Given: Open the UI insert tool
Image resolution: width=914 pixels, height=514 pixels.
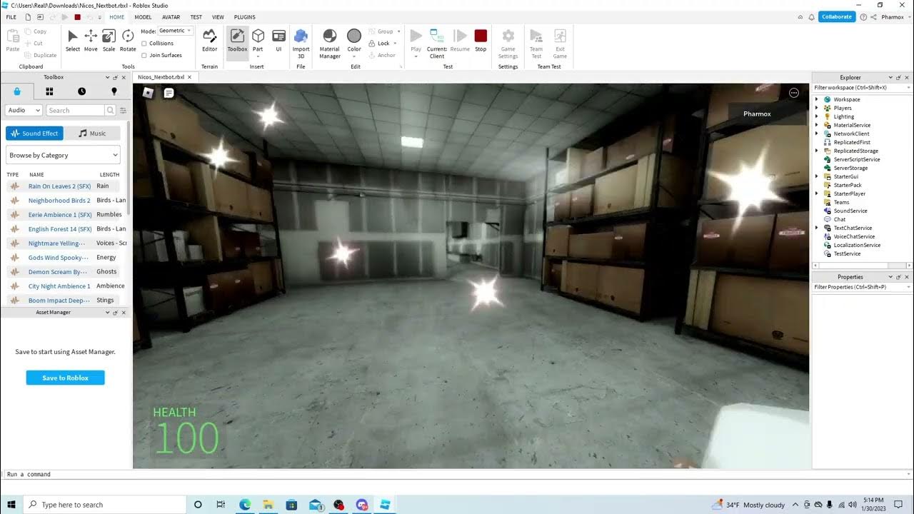Looking at the screenshot, I should point(278,41).
